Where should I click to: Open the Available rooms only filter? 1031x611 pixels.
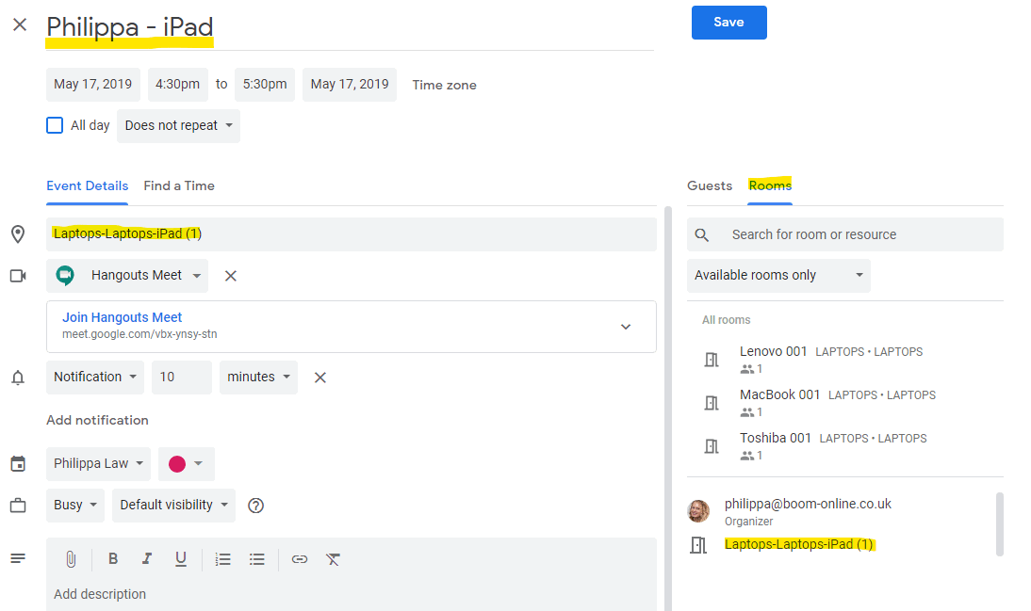pyautogui.click(x=778, y=275)
